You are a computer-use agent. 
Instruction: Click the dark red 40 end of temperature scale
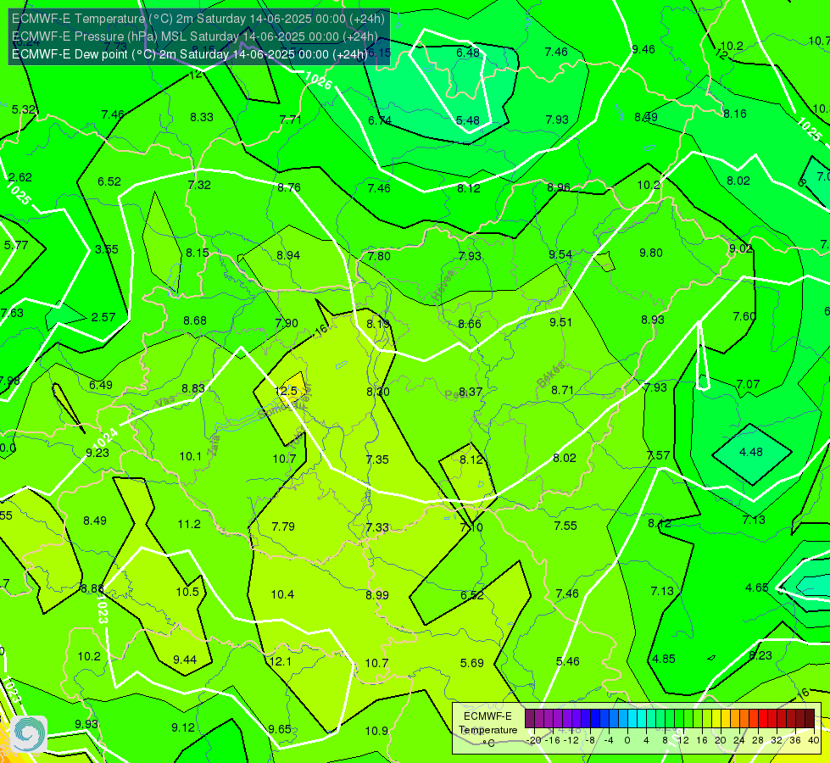click(810, 719)
